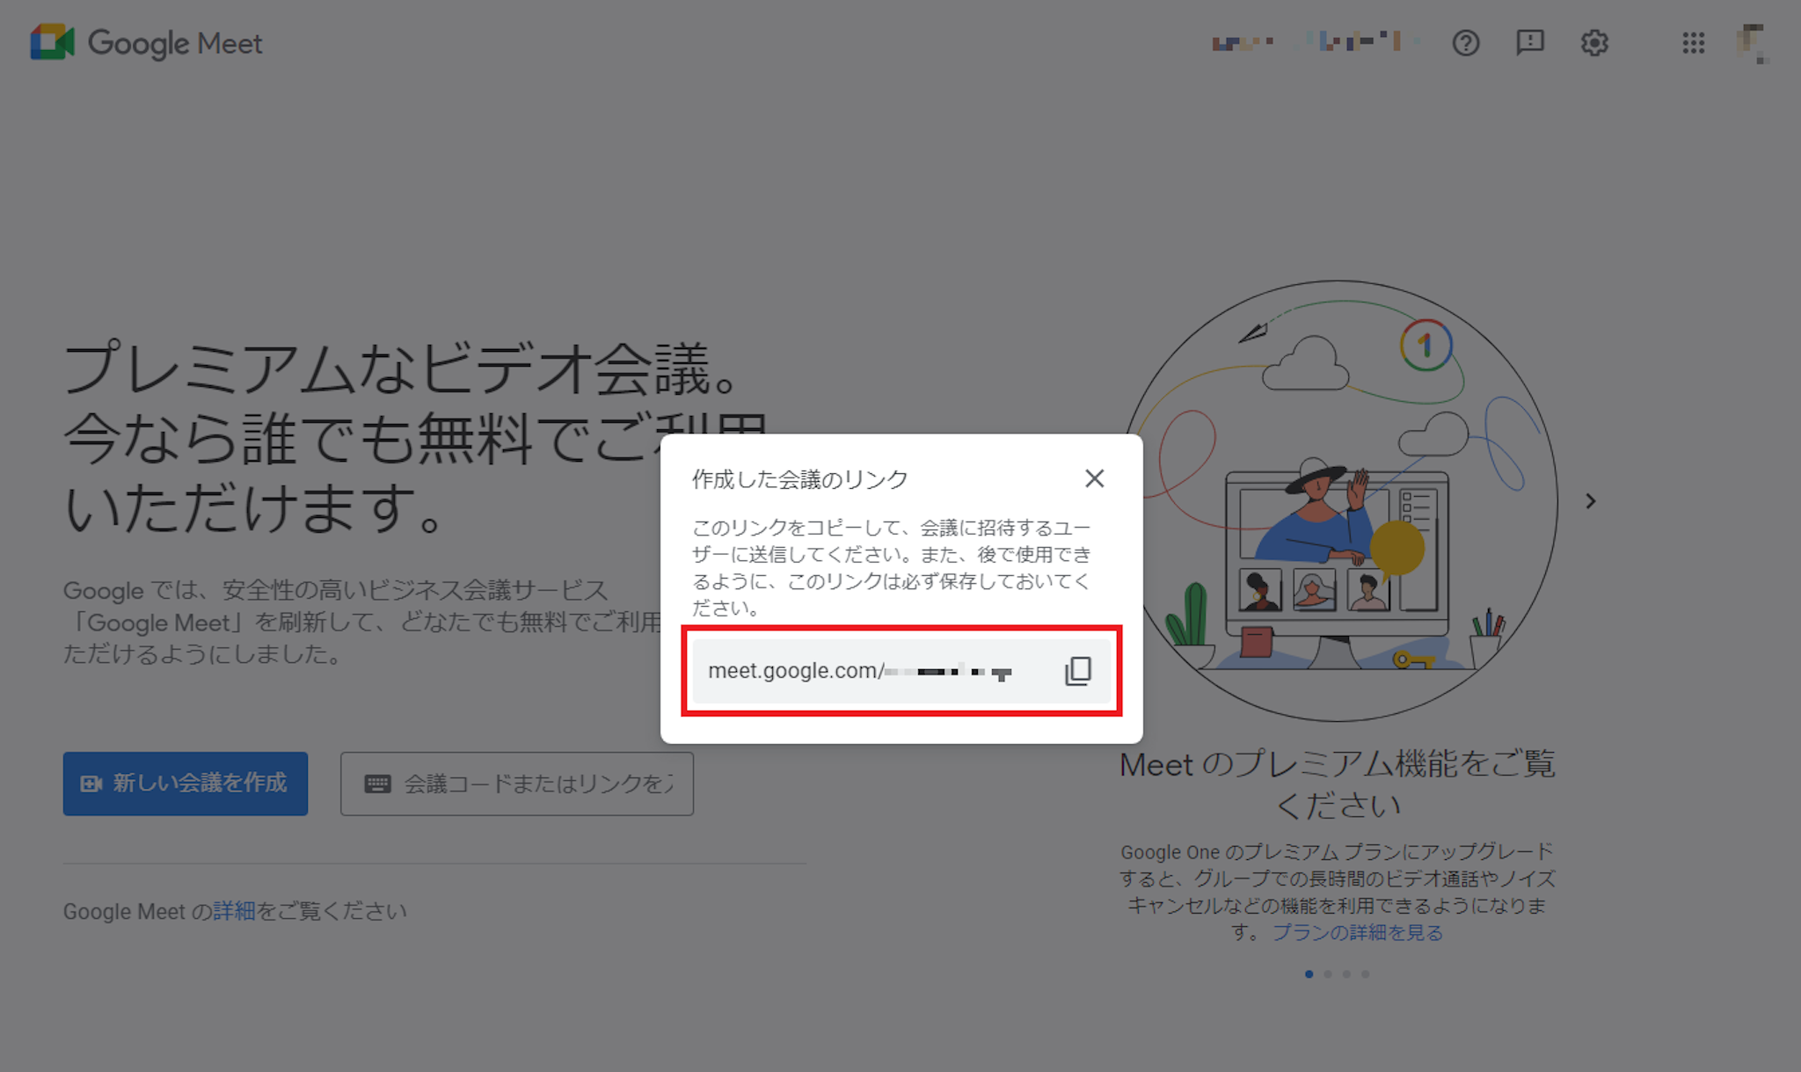Close the meeting link dialog
Viewport: 1801px width, 1072px height.
click(x=1094, y=478)
